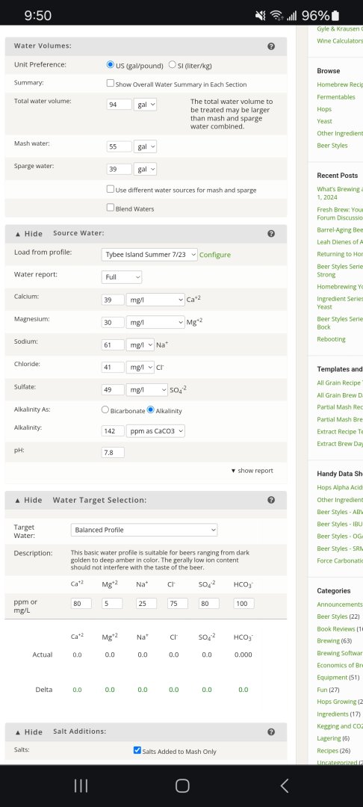
Task: Select SI (liter/kg) unit preference
Action: click(x=173, y=65)
